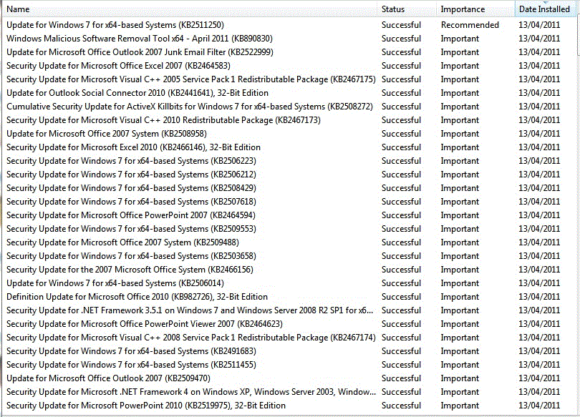580x417 pixels.
Task: Select Visual C++ 2010 Redistributable update KB2467173
Action: (x=163, y=120)
